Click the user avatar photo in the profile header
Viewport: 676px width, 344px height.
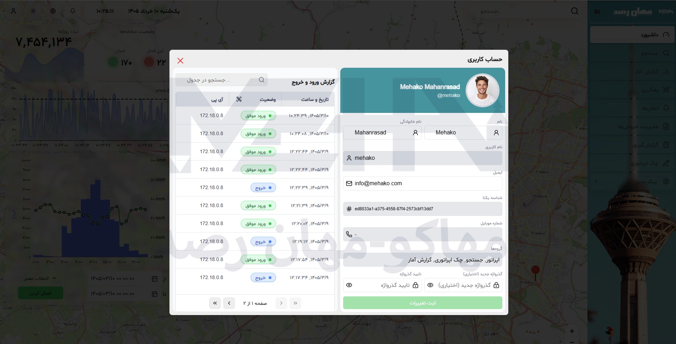pos(482,90)
